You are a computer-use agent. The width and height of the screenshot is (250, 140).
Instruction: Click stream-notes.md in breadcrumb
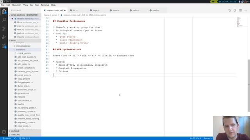(x=71, y=15)
